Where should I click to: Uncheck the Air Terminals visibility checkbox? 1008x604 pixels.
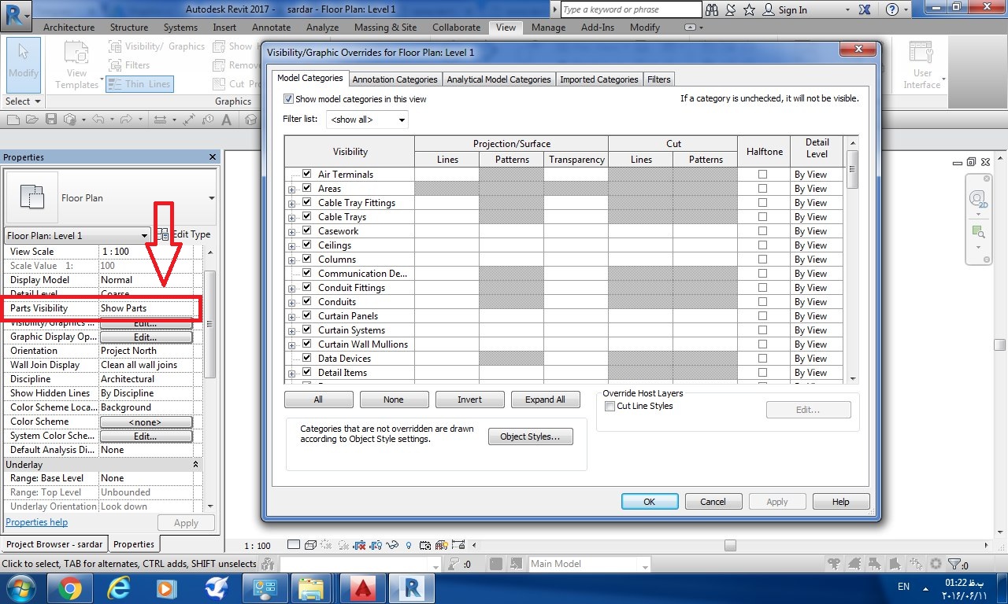pyautogui.click(x=306, y=174)
